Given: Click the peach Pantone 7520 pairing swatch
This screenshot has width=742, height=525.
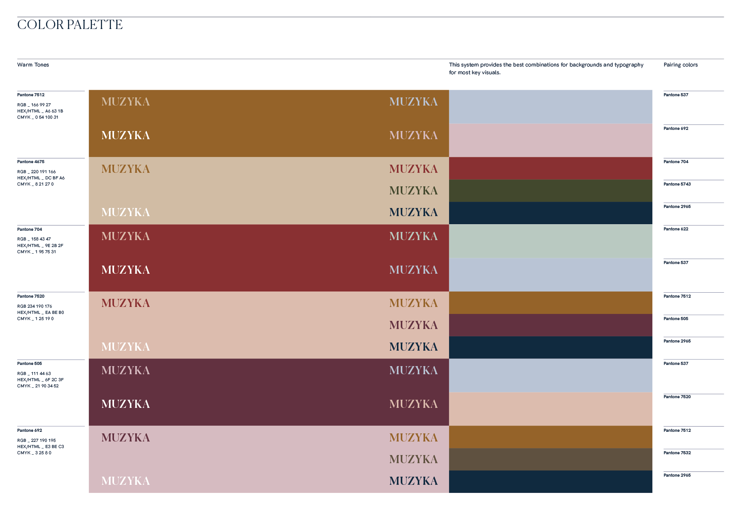Looking at the screenshot, I should click(550, 409).
